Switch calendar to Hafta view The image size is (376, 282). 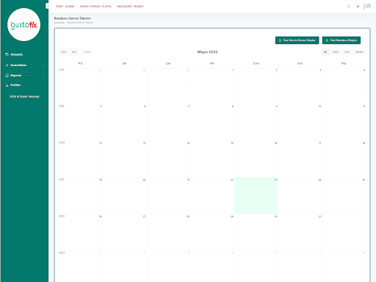[x=336, y=52]
